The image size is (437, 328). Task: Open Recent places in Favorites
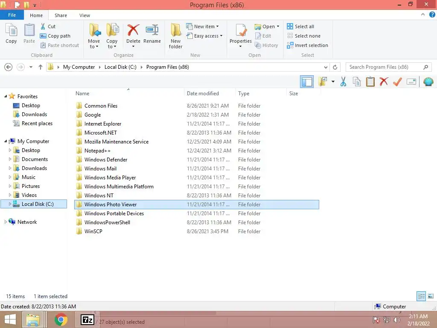click(37, 123)
